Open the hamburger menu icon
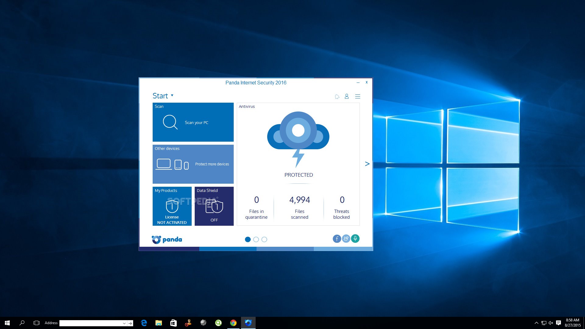 (x=358, y=96)
